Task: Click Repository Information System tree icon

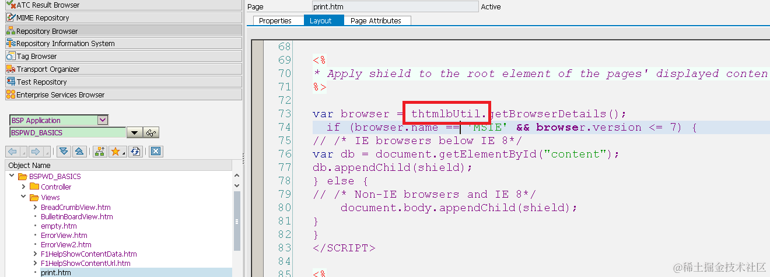Action: coord(11,43)
